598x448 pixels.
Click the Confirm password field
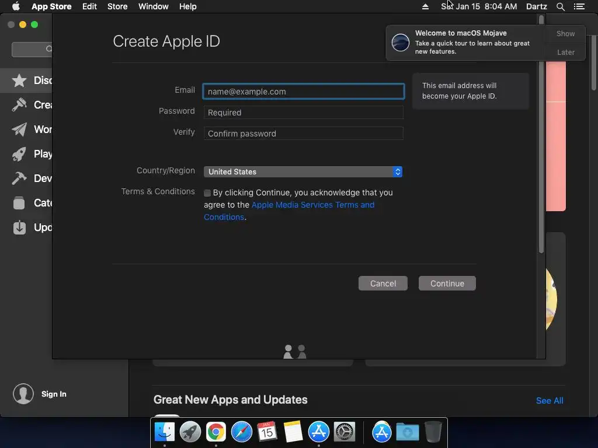[304, 134]
